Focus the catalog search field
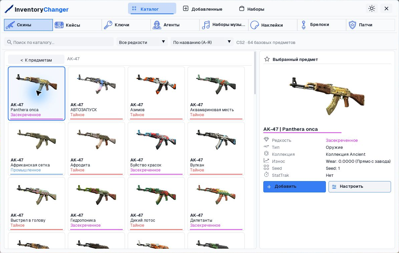The image size is (399, 253). tap(59, 42)
